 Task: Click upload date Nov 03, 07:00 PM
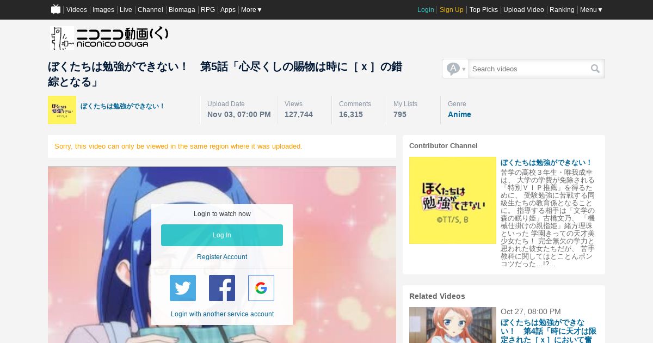(x=239, y=114)
